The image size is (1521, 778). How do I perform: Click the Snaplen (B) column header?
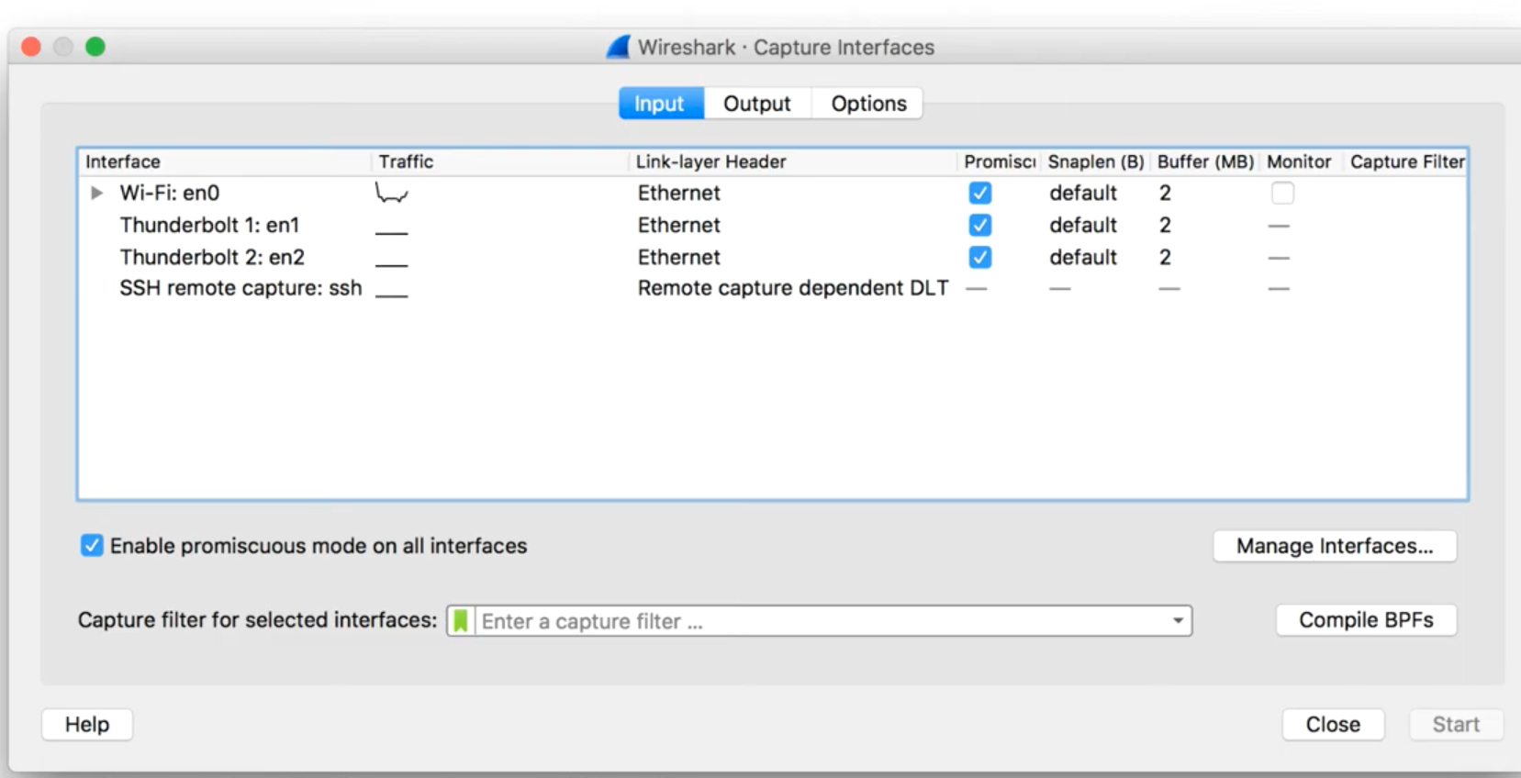(x=1096, y=161)
